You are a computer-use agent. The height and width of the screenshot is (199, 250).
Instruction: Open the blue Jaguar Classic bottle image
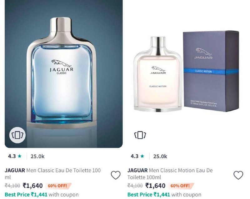(64, 74)
